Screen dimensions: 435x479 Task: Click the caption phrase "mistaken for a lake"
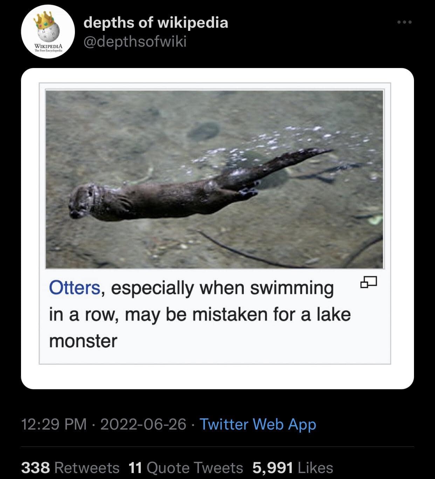(271, 314)
